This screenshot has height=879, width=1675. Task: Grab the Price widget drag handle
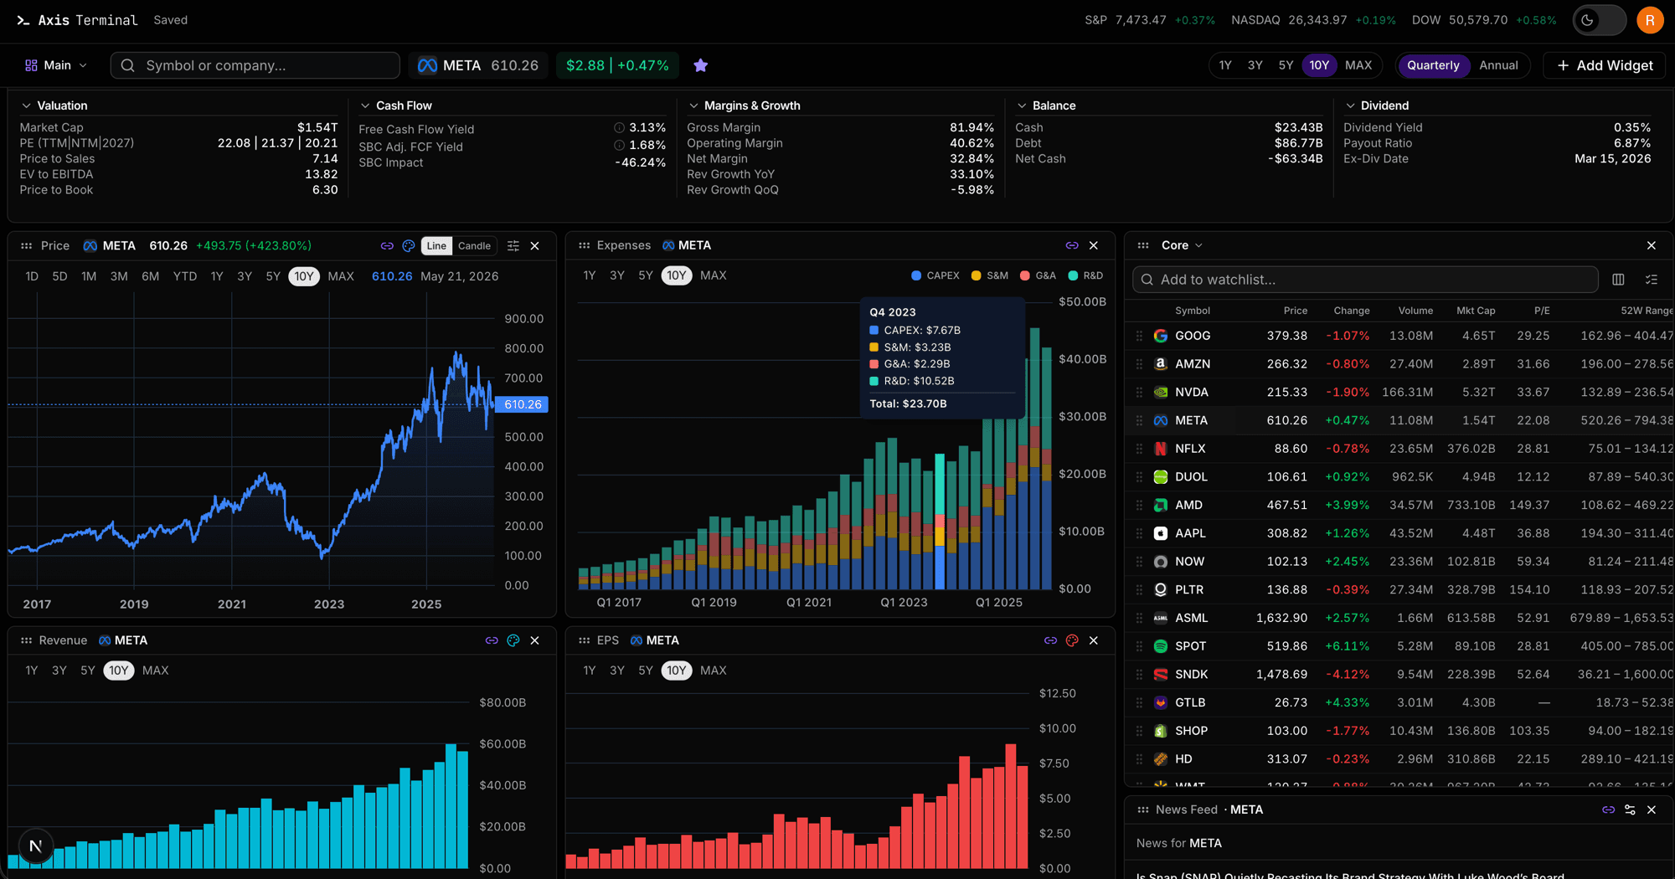tap(26, 246)
